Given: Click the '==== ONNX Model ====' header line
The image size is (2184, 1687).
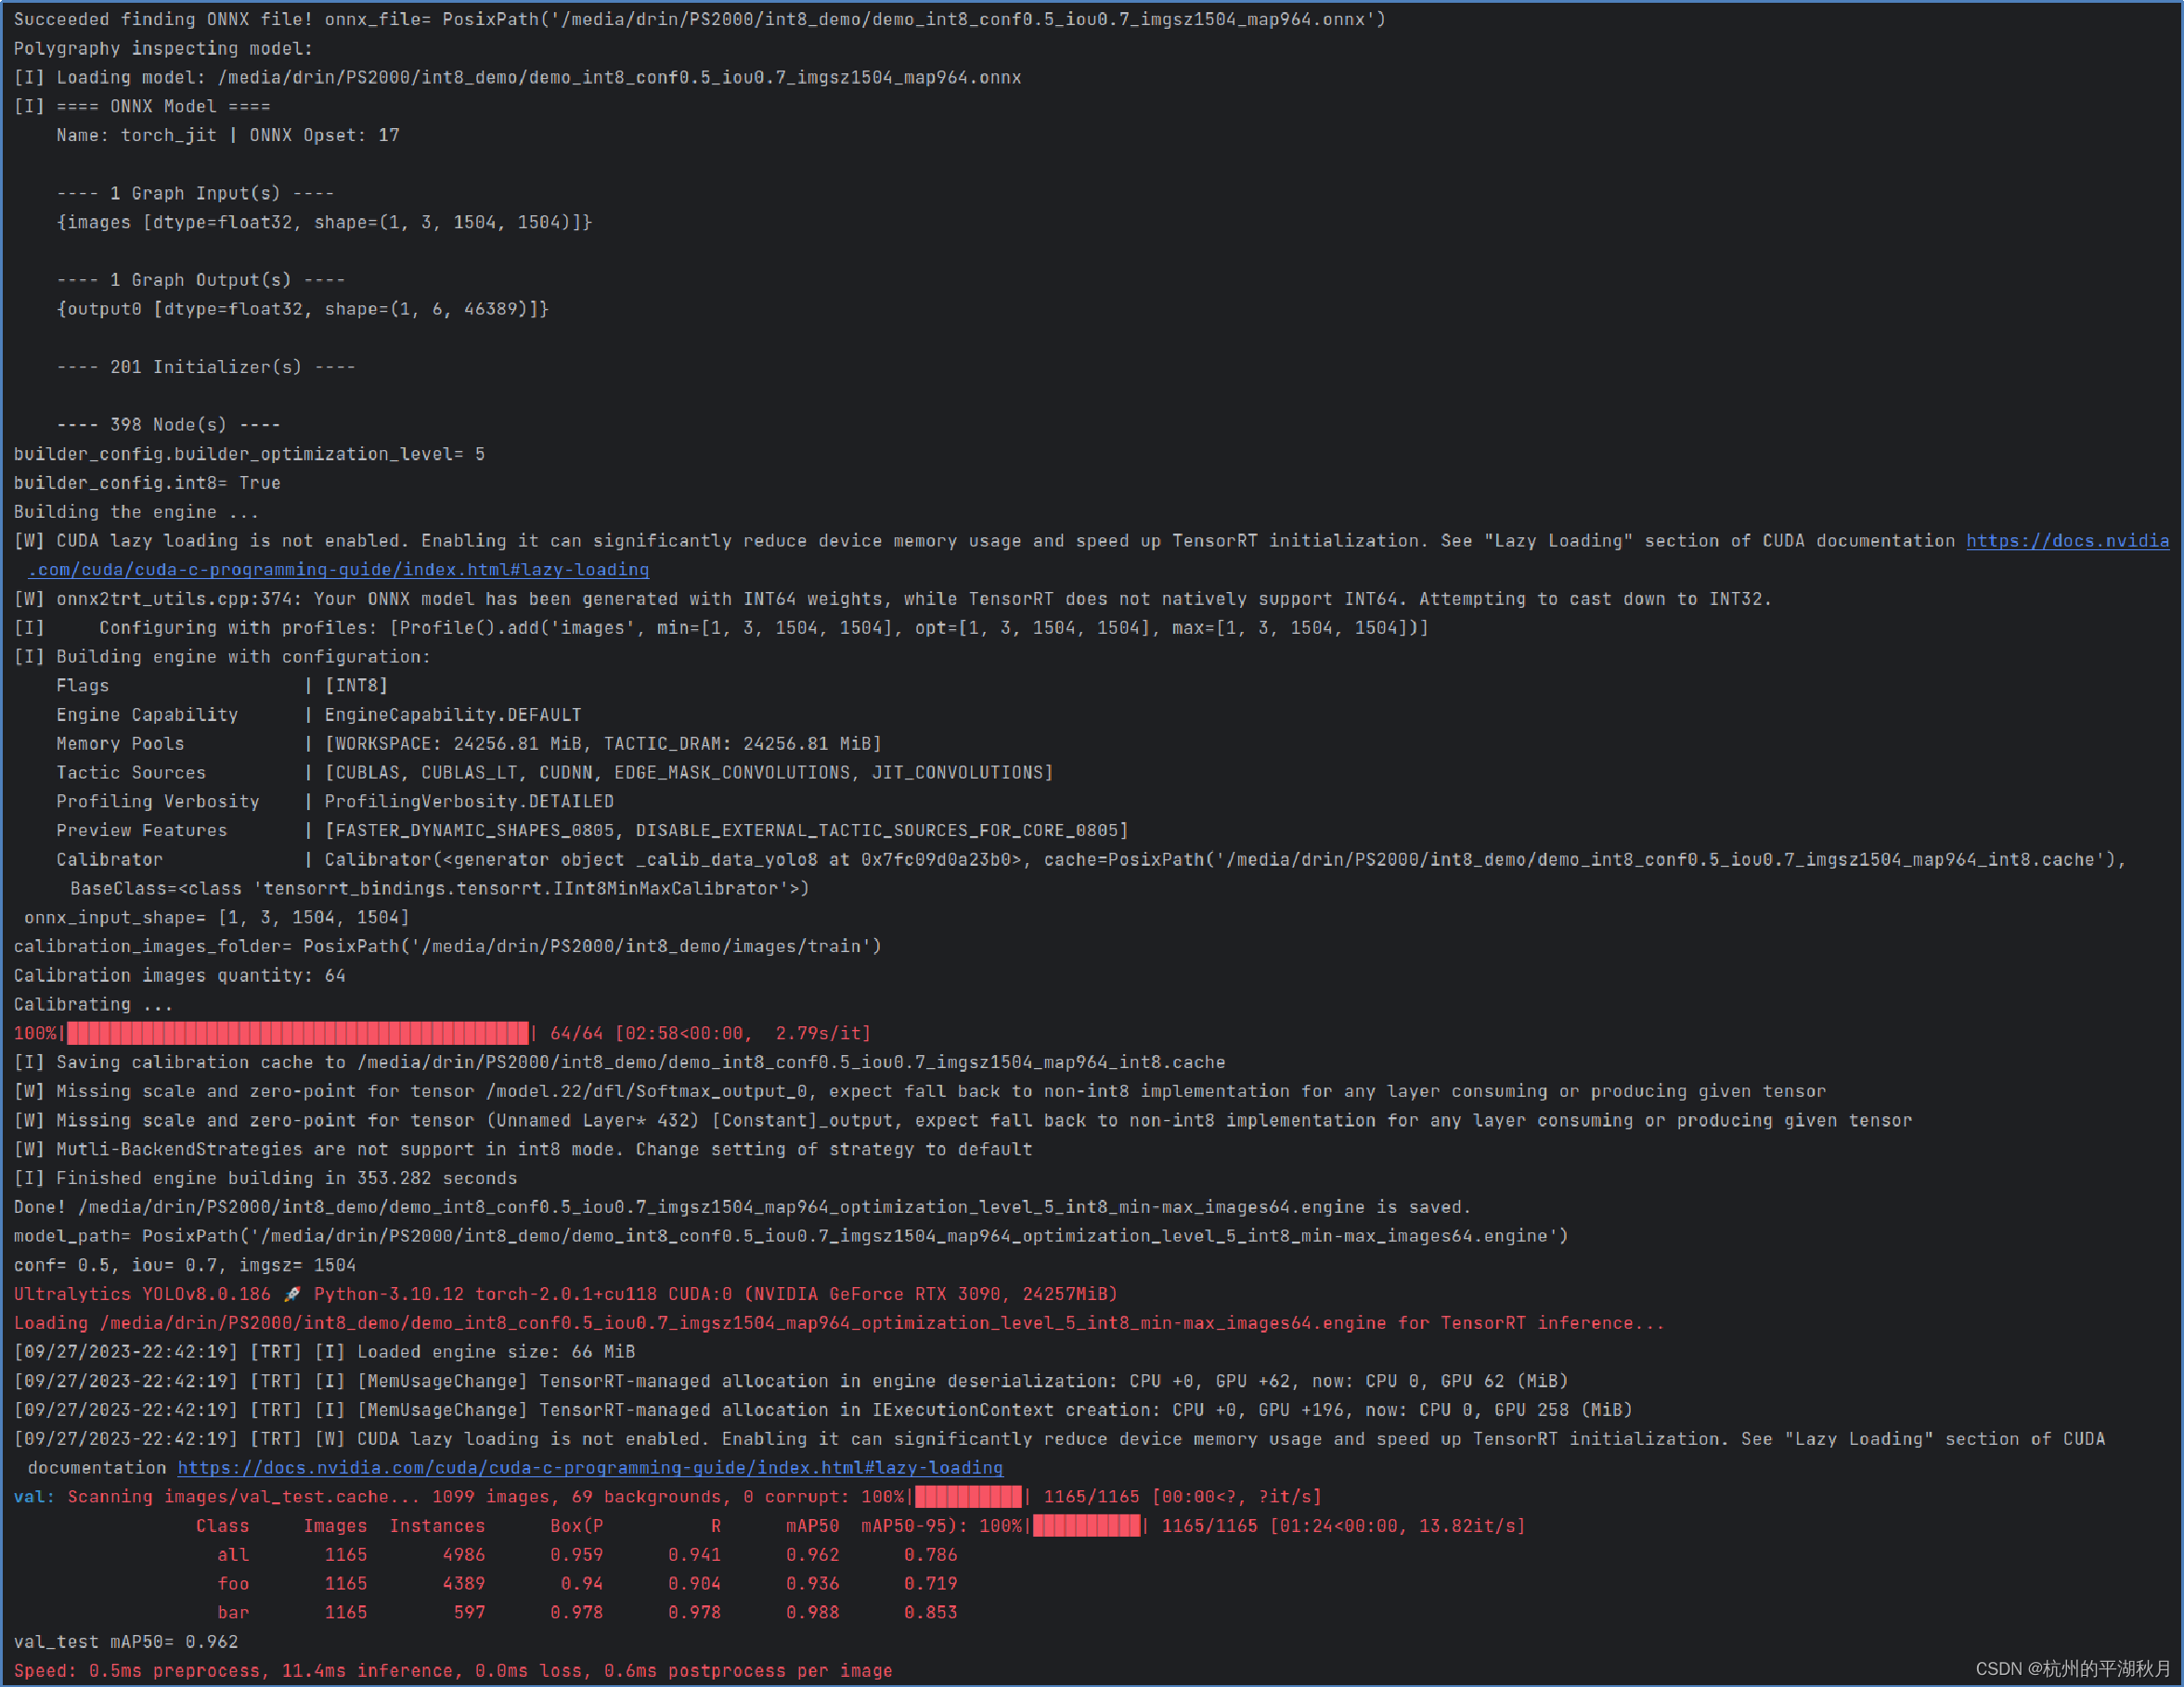Looking at the screenshot, I should coord(163,107).
